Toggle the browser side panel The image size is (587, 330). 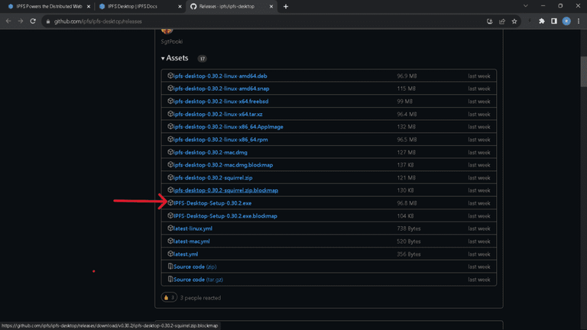pos(554,21)
